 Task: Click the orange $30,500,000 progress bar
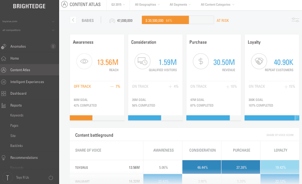(165, 20)
